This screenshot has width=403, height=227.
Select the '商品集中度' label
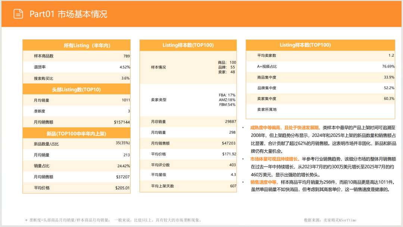point(267,77)
